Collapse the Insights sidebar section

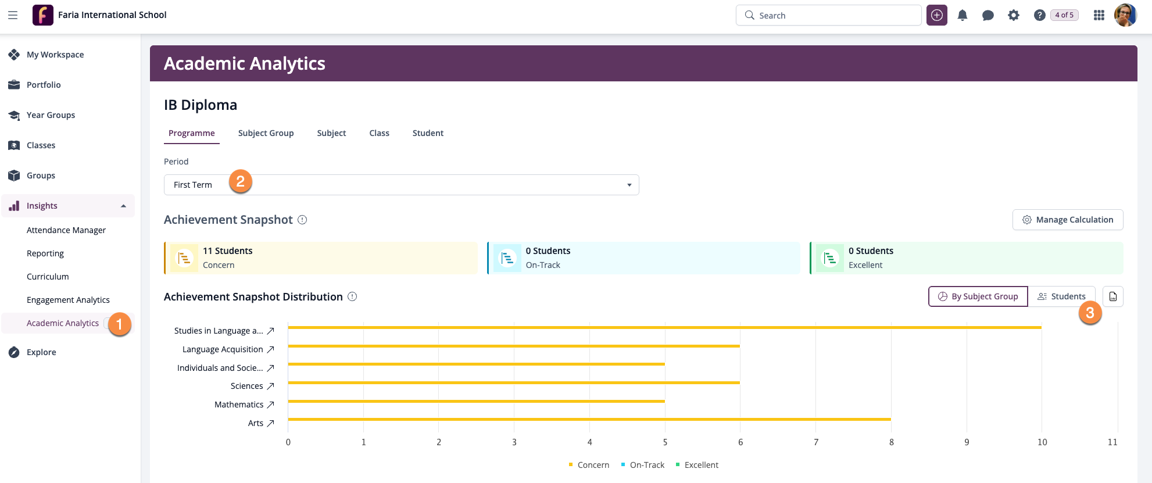123,206
